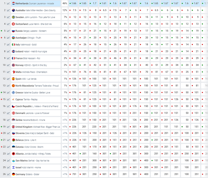Open the Germany odds history chart icon
This screenshot has height=178, width=208.
pos(8,174)
